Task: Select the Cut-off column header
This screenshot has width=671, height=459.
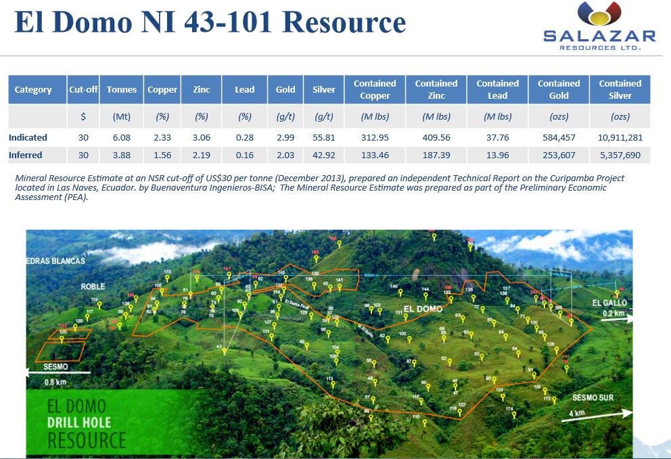Action: (x=83, y=90)
